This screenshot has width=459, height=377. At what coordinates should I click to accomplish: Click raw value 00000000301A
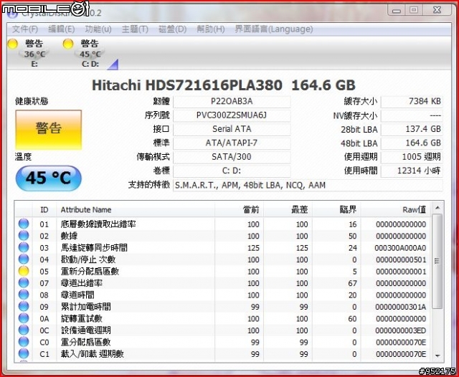[x=400, y=307]
